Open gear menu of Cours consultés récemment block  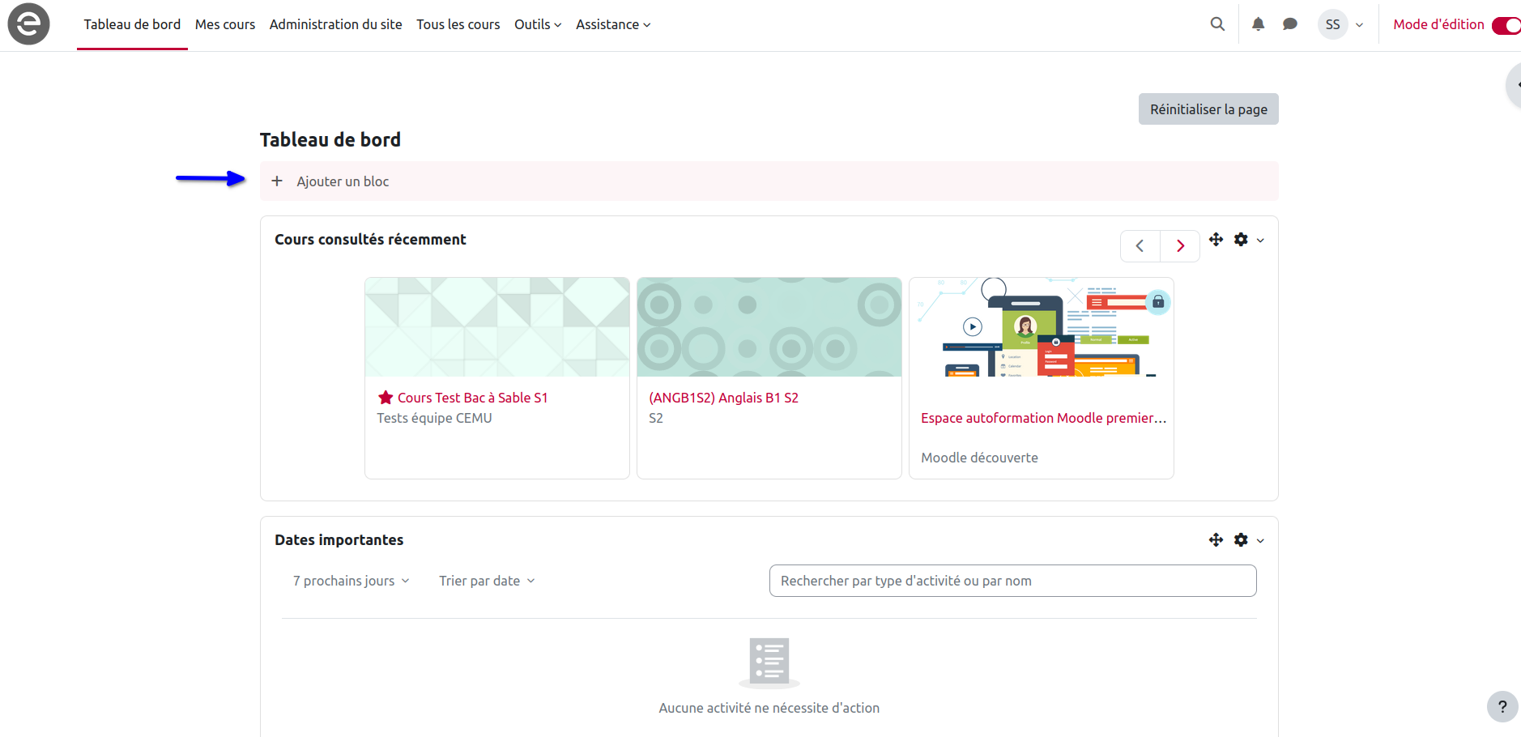point(1247,240)
